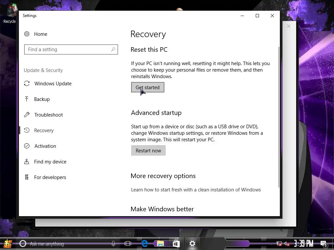
Task: Click the Recovery page heading
Action: [148, 34]
